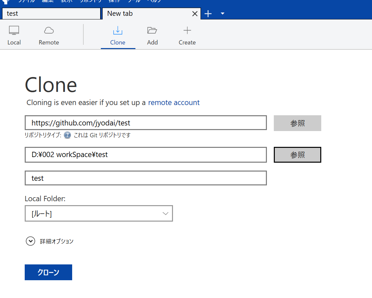Click 参照 next to the repository URL
Viewport: 372px width, 298px height.
297,123
